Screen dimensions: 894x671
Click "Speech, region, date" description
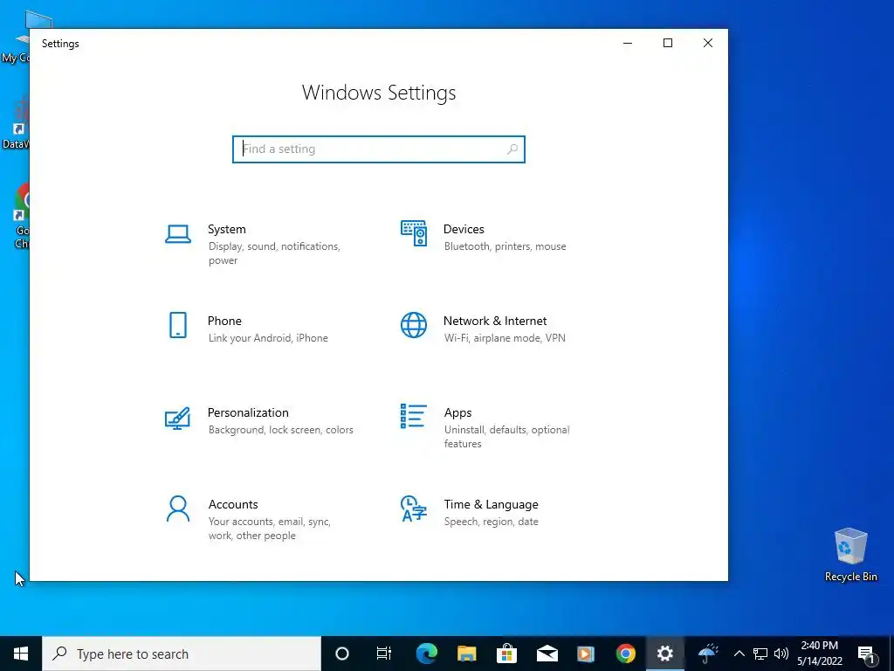[491, 522]
